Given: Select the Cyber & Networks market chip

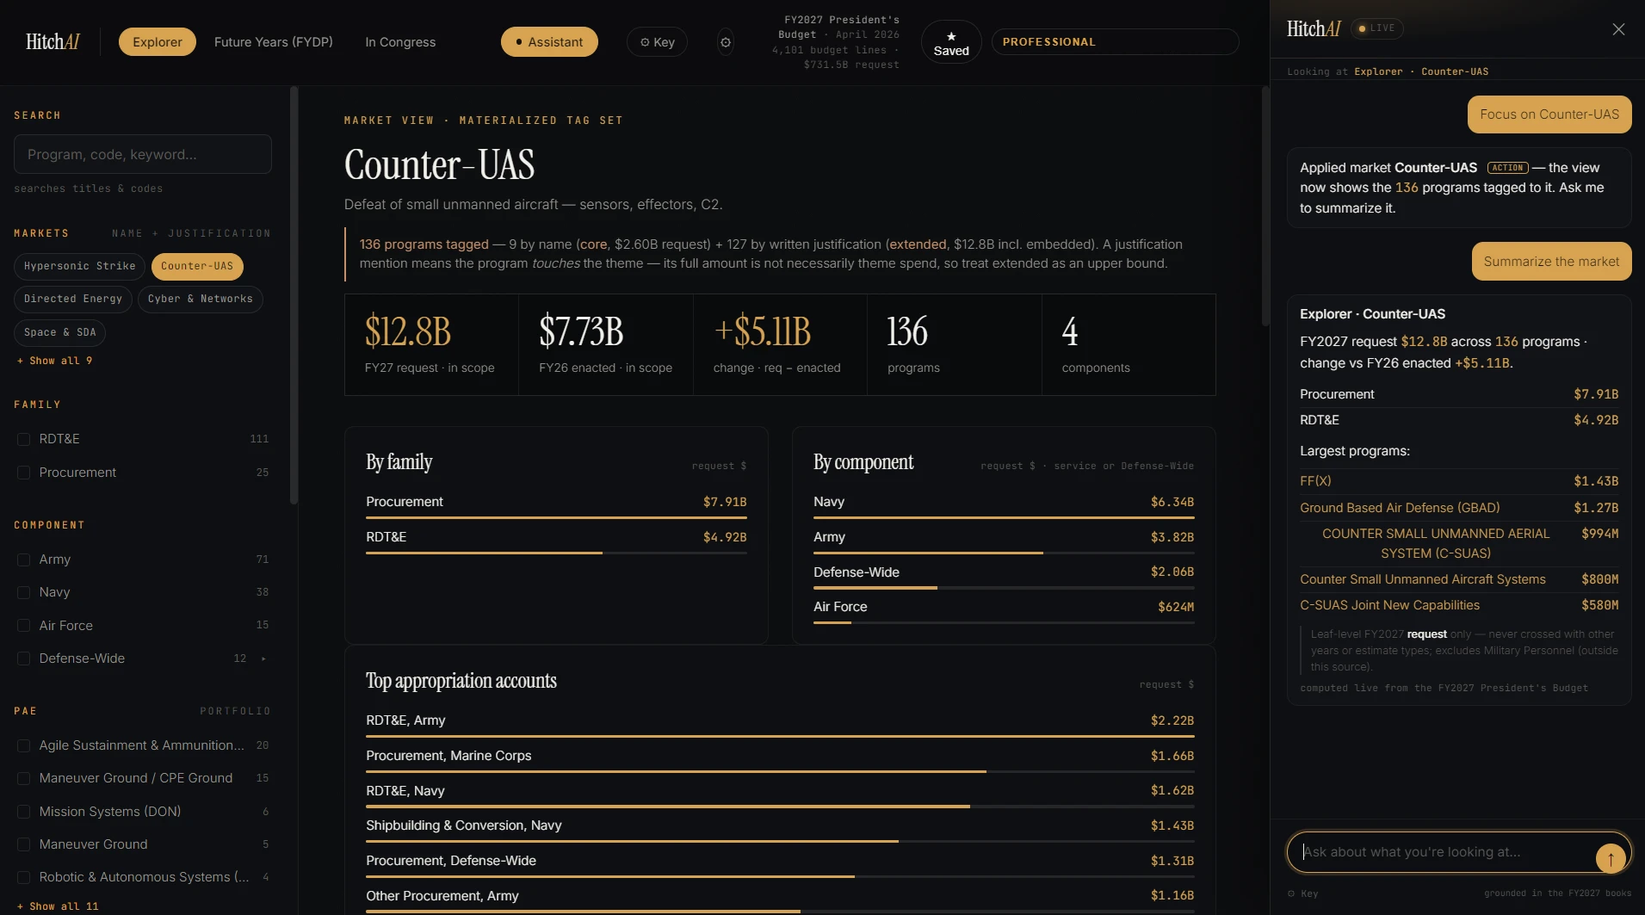Looking at the screenshot, I should (x=201, y=299).
